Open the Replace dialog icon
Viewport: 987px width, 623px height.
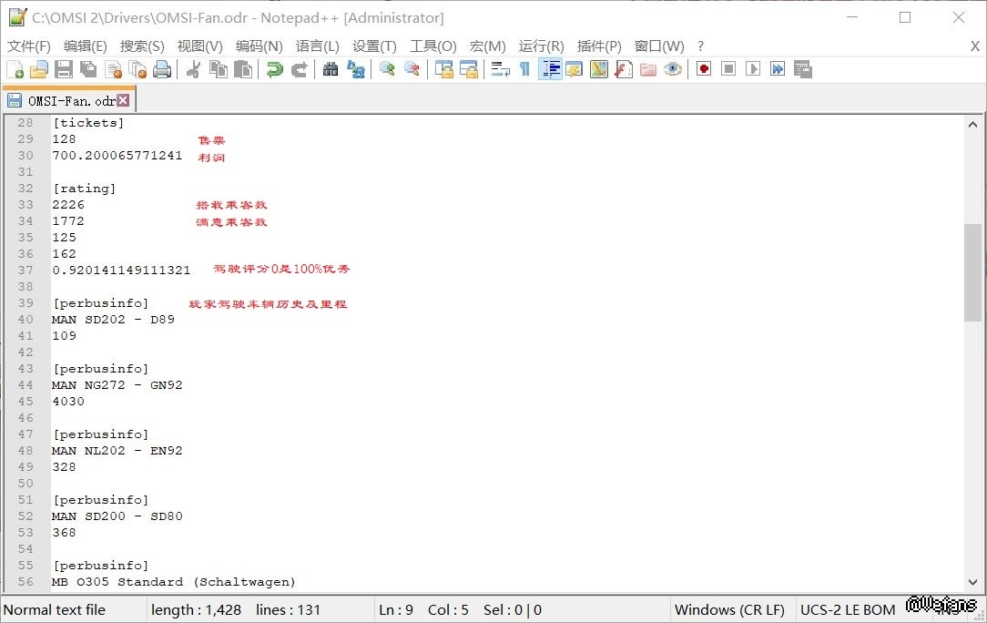point(356,69)
